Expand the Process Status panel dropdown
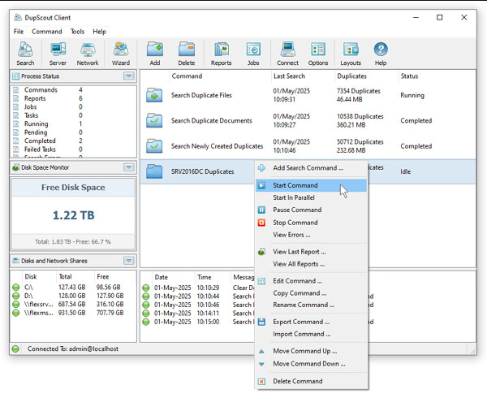487x394 pixels. (x=129, y=76)
